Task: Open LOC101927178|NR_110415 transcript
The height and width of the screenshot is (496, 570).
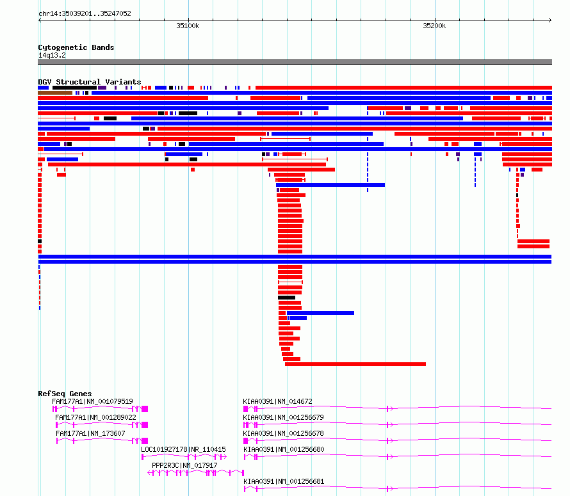Action: [x=183, y=449]
